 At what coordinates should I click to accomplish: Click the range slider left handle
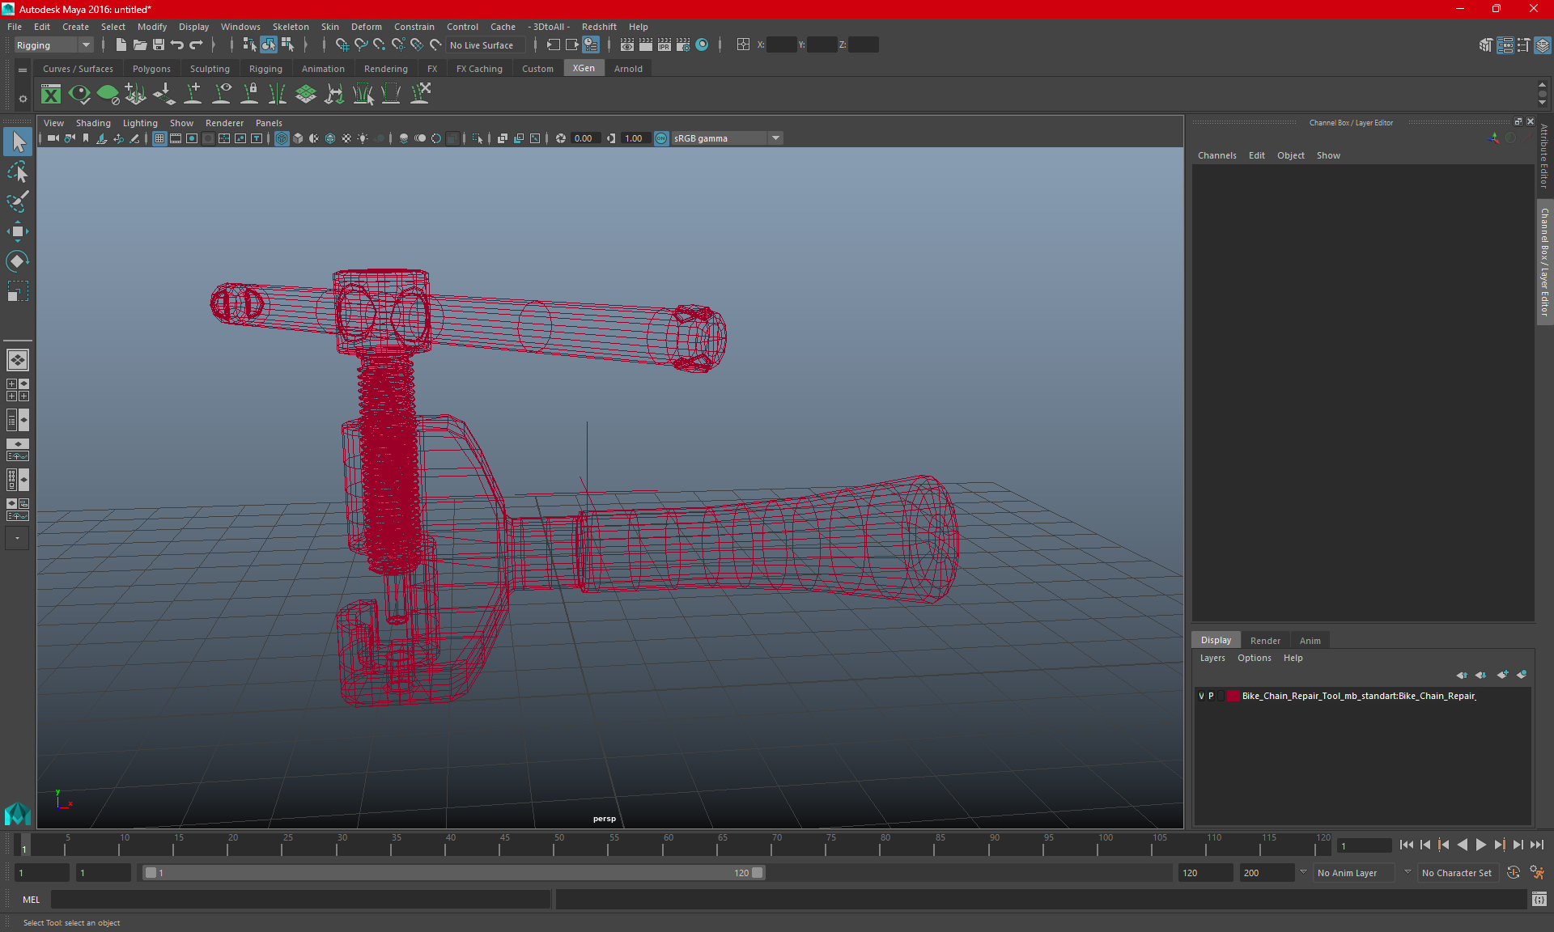(150, 873)
